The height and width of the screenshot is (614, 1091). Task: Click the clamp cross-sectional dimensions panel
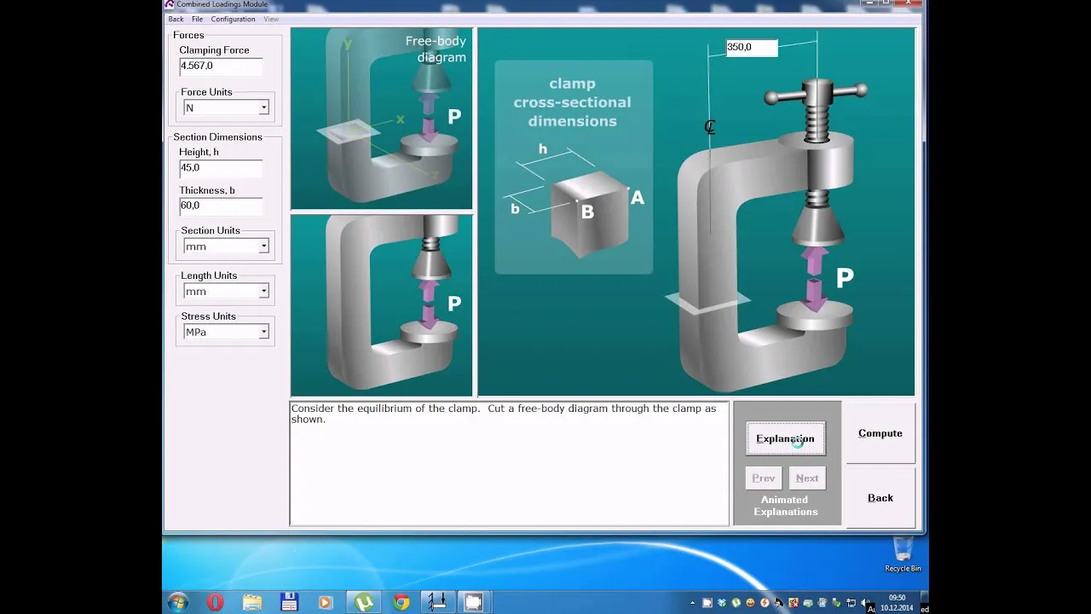pyautogui.click(x=573, y=167)
